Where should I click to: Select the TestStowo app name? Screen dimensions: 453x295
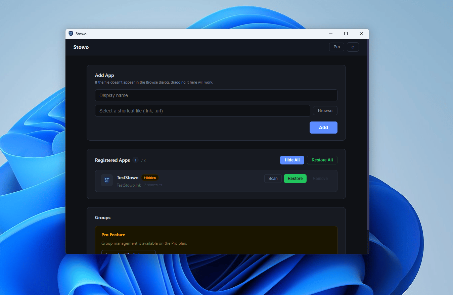tap(128, 178)
